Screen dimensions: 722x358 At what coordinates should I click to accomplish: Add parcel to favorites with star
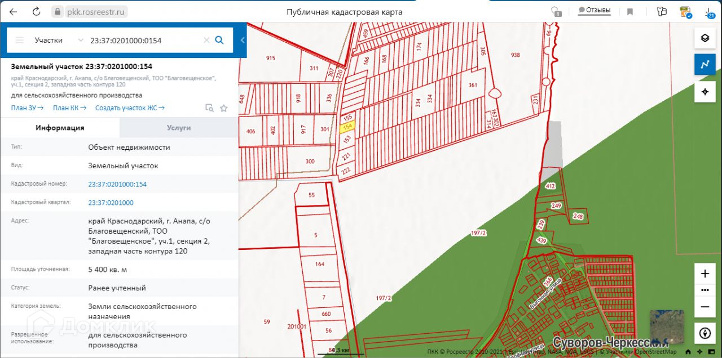224,108
